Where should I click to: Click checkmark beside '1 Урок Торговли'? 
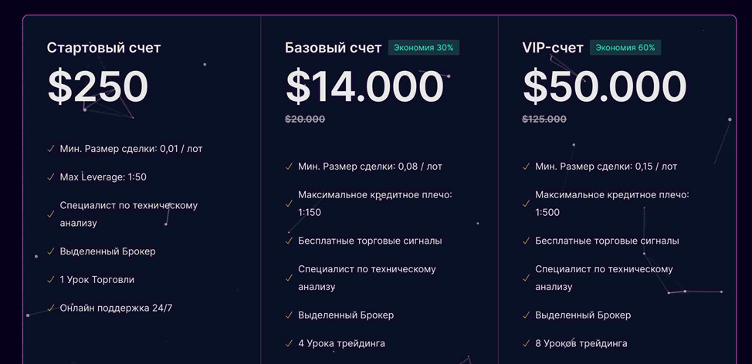tap(51, 280)
